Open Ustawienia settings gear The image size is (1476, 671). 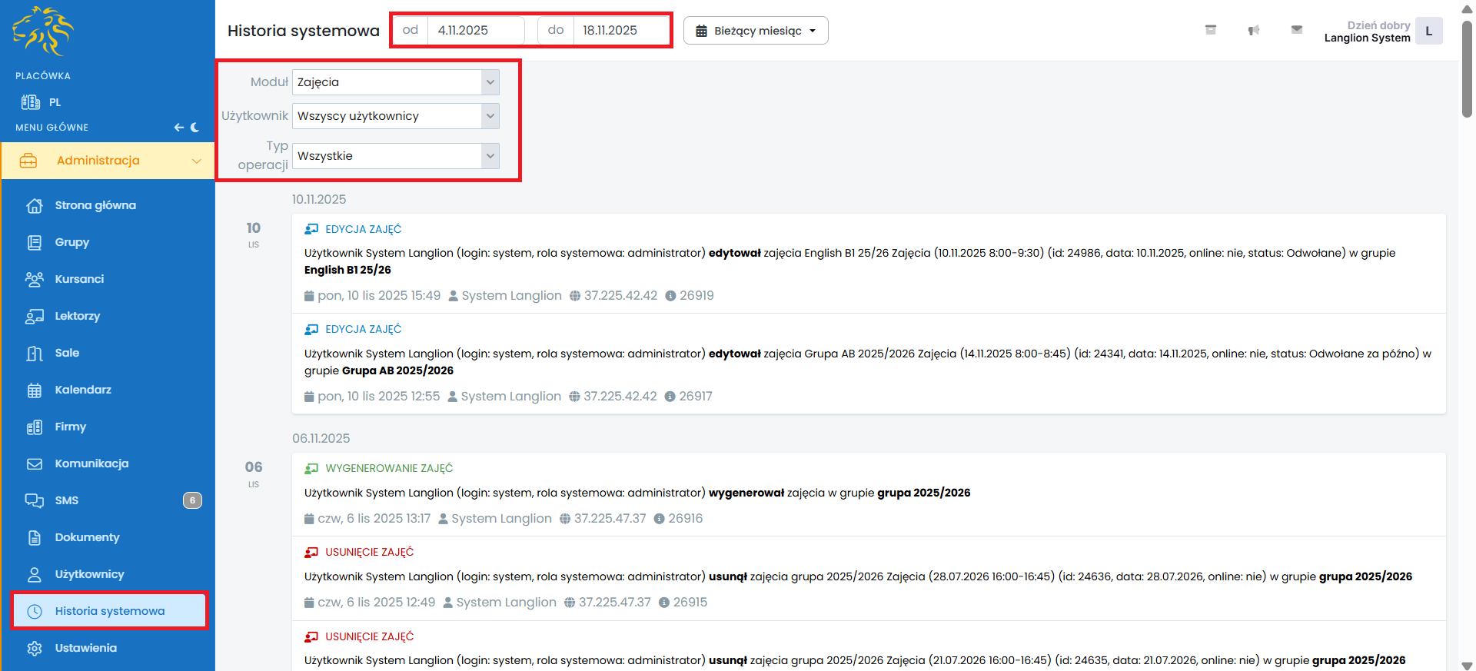click(85, 648)
